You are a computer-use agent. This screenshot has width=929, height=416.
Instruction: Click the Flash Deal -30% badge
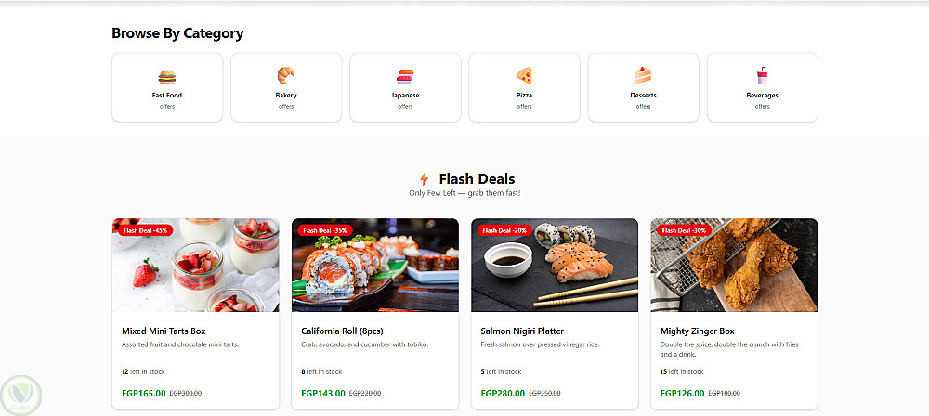coord(685,230)
